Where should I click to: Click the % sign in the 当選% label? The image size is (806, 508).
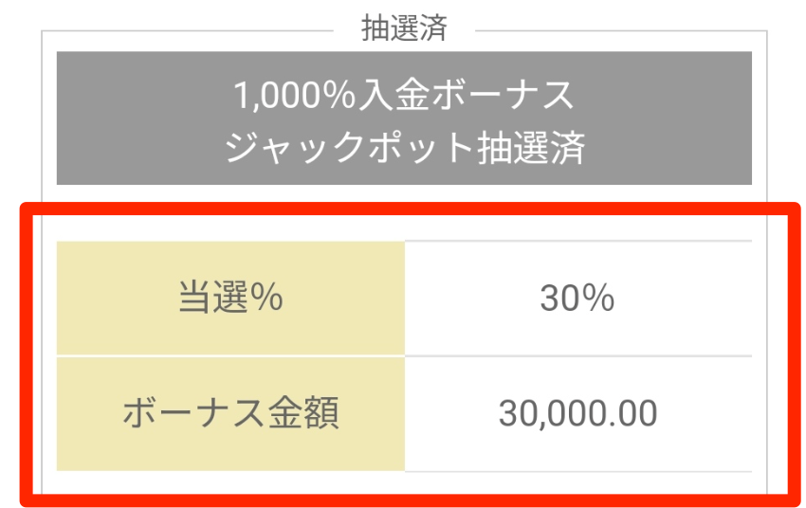pyautogui.click(x=266, y=298)
